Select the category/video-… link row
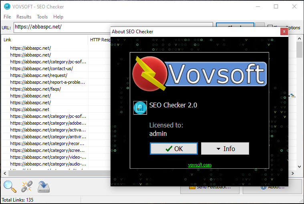This screenshot has height=204, width=304. click(x=48, y=157)
